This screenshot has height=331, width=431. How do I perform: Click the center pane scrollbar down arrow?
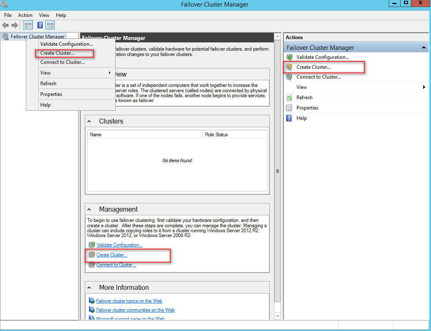[278, 316]
